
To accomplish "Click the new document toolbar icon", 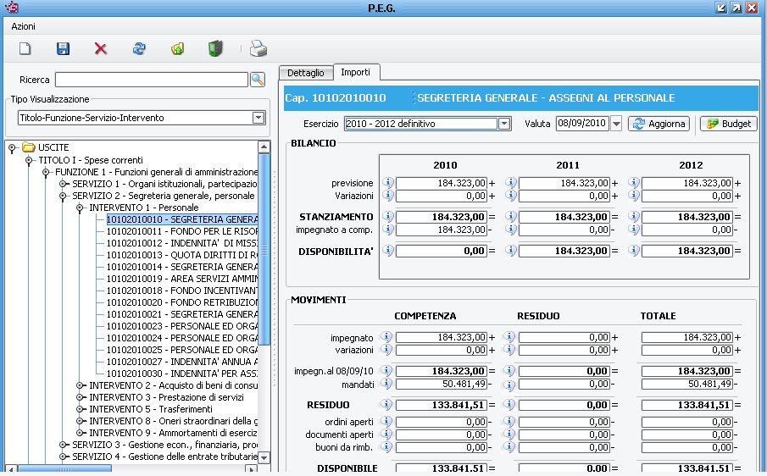I will pos(25,49).
